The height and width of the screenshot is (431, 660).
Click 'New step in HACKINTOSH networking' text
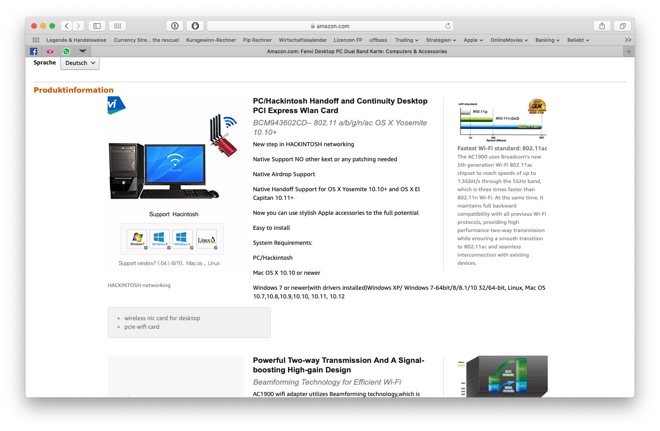pos(303,144)
